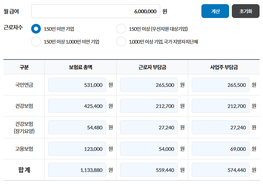Image resolution: width=263 pixels, height=184 pixels.
Task: Click the 초기화 (reset) button
Action: [246, 11]
